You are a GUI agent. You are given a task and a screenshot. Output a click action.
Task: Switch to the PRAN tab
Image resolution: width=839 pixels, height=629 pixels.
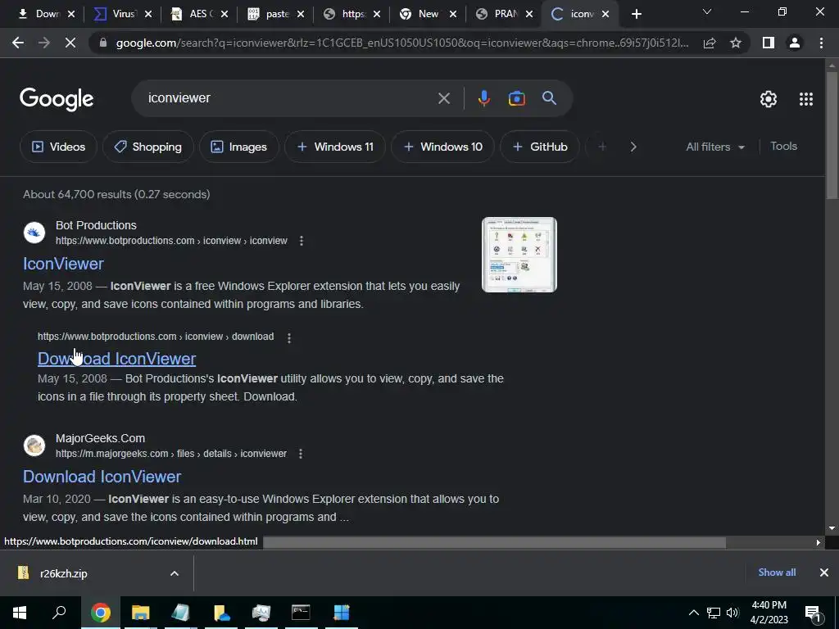pyautogui.click(x=503, y=14)
